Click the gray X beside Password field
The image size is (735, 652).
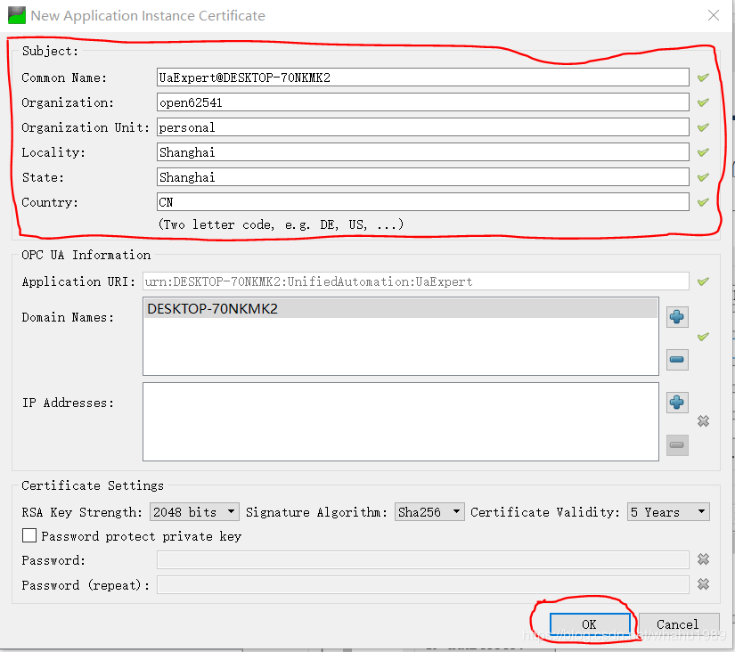(x=703, y=559)
